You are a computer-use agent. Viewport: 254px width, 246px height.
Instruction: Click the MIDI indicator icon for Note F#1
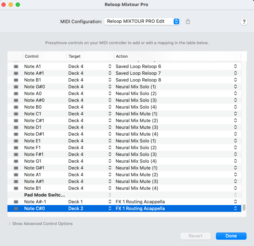pos(16,155)
